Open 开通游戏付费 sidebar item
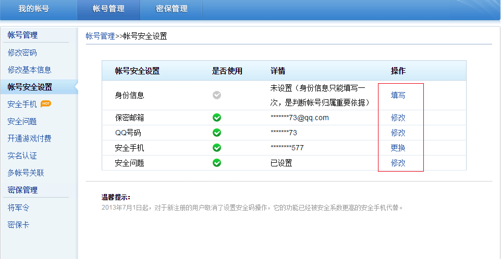 point(30,138)
